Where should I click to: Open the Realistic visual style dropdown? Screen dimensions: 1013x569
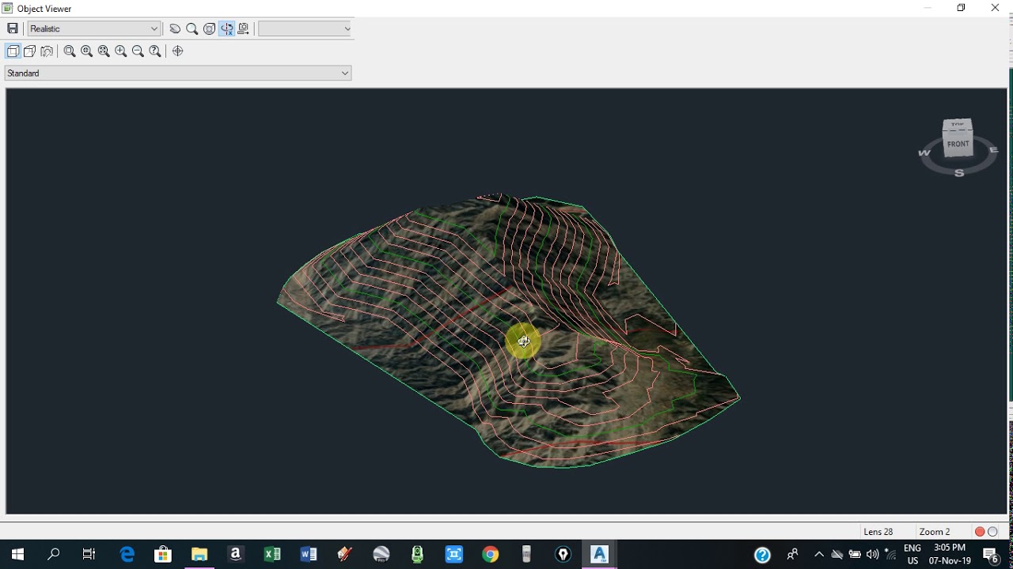(94, 28)
